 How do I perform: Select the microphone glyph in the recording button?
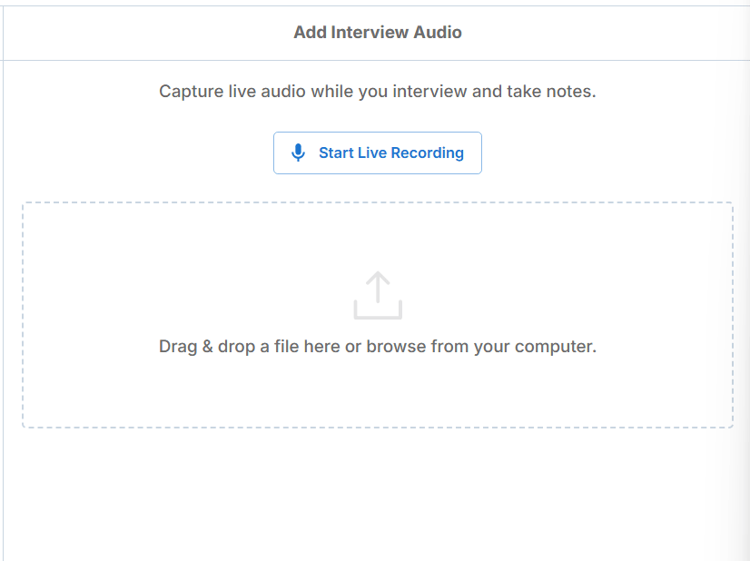click(x=298, y=153)
